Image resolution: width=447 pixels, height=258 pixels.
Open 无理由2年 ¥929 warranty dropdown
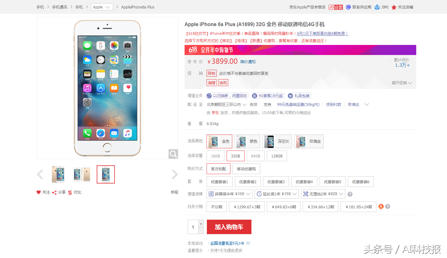pyautogui.click(x=323, y=194)
